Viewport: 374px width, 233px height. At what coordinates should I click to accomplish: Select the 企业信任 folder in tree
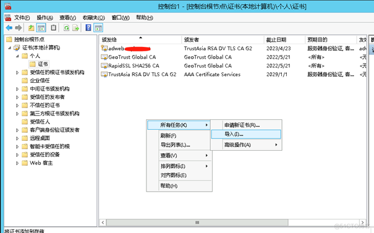(x=40, y=80)
